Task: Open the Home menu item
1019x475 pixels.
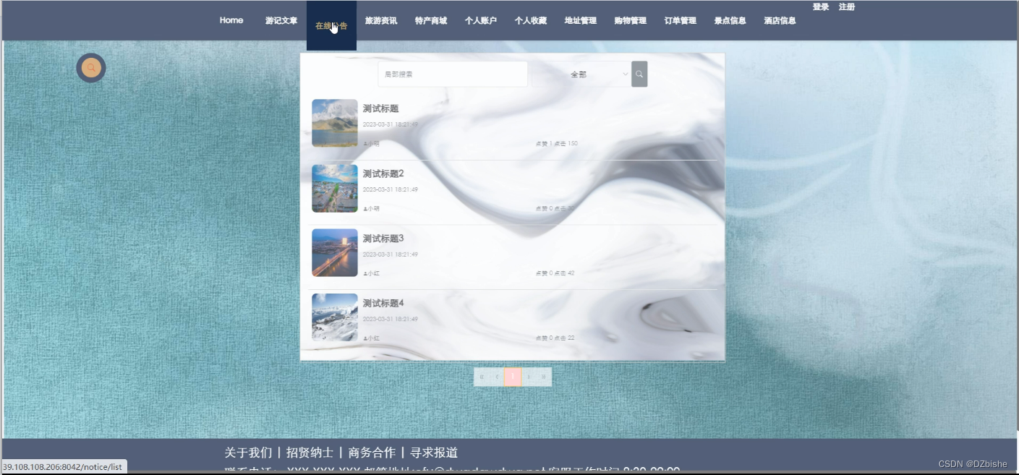Action: [231, 20]
